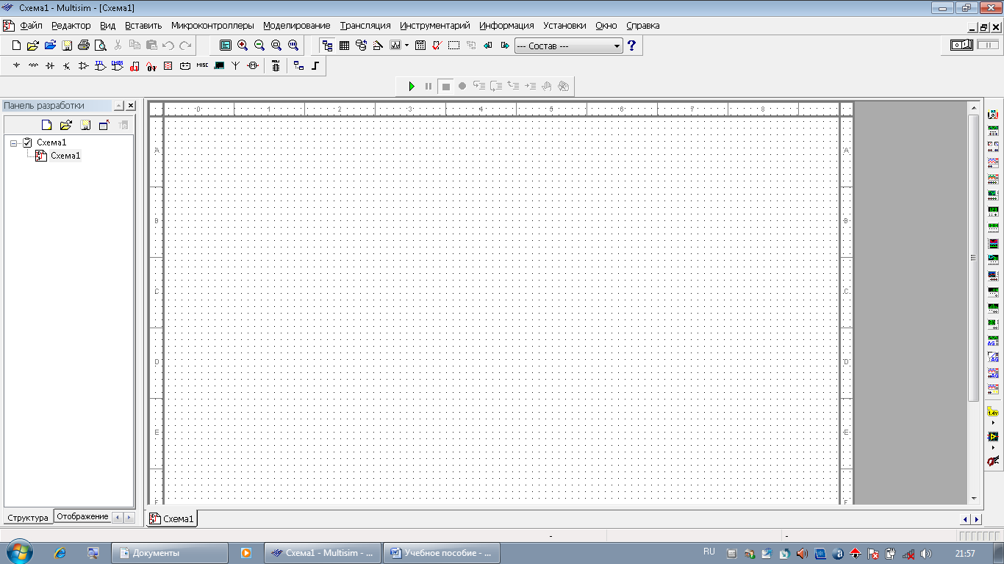Place a source component (ground symbol icon)
1004x564 pixels.
(16, 65)
